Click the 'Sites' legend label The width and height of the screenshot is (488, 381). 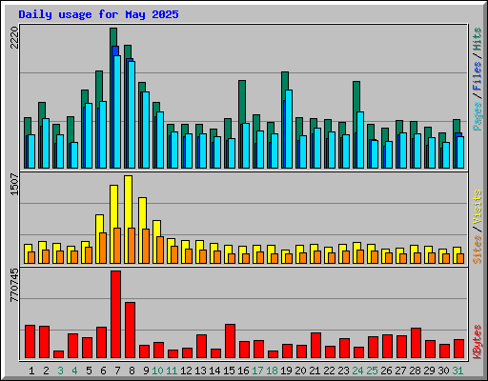coord(478,250)
